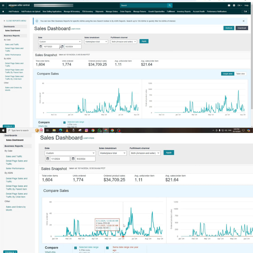Click the Edit button in navigation bar
The image size is (253, 253).
click(245, 12)
